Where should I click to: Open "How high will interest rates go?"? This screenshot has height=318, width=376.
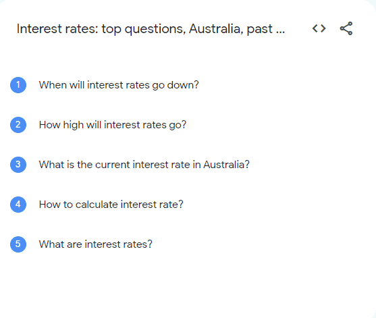(x=113, y=125)
